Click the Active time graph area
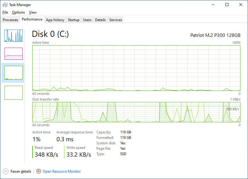 click(x=136, y=68)
